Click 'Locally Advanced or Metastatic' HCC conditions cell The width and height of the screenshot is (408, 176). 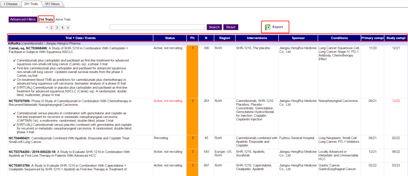pyautogui.click(x=338, y=155)
